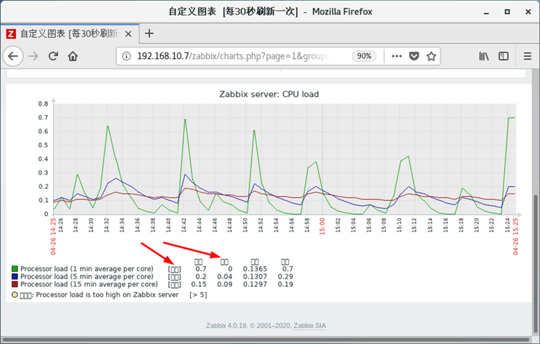Image resolution: width=540 pixels, height=344 pixels.
Task: Open the Firefox Library menu
Action: (484, 56)
